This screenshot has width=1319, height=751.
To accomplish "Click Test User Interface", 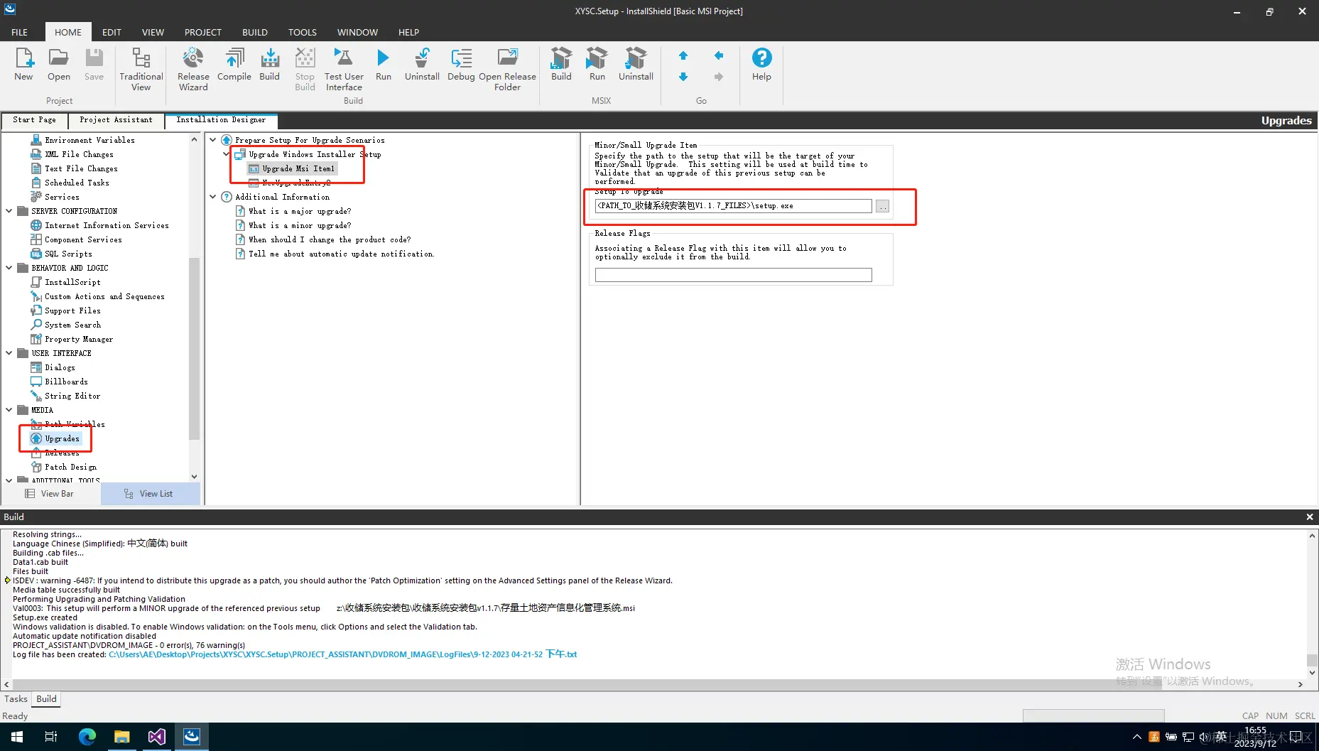I will (x=344, y=69).
